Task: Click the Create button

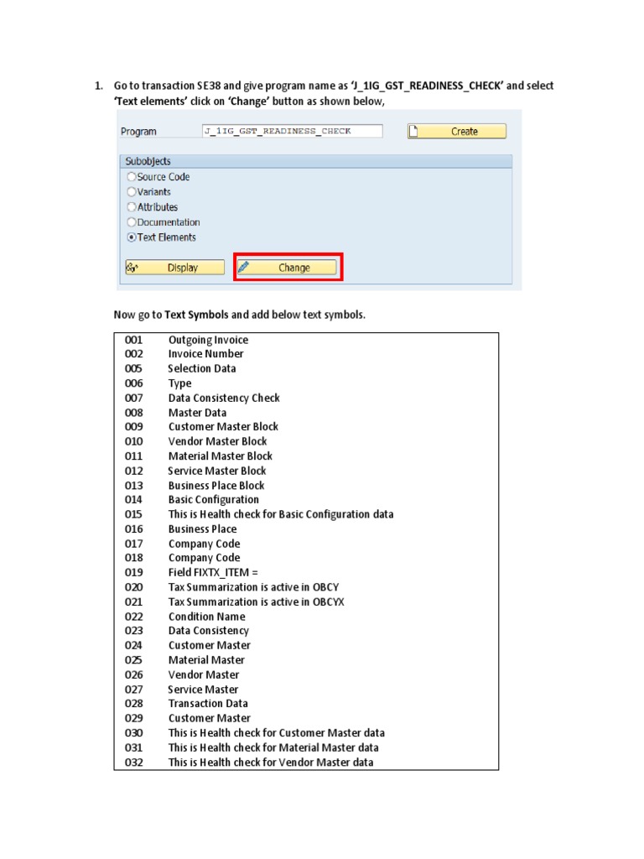Action: [457, 132]
